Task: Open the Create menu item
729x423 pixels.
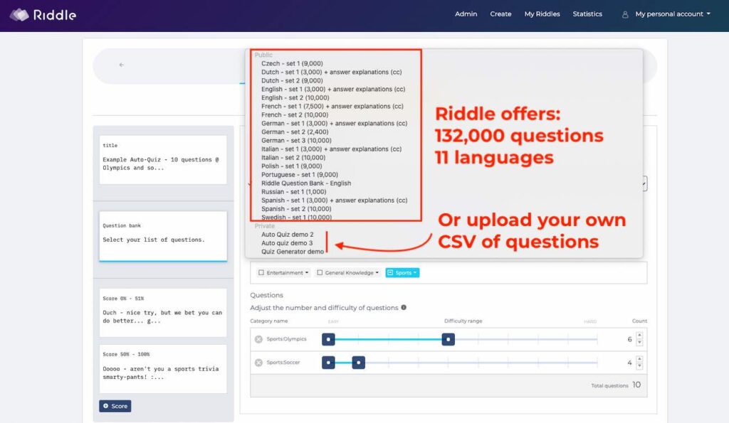Action: point(500,14)
